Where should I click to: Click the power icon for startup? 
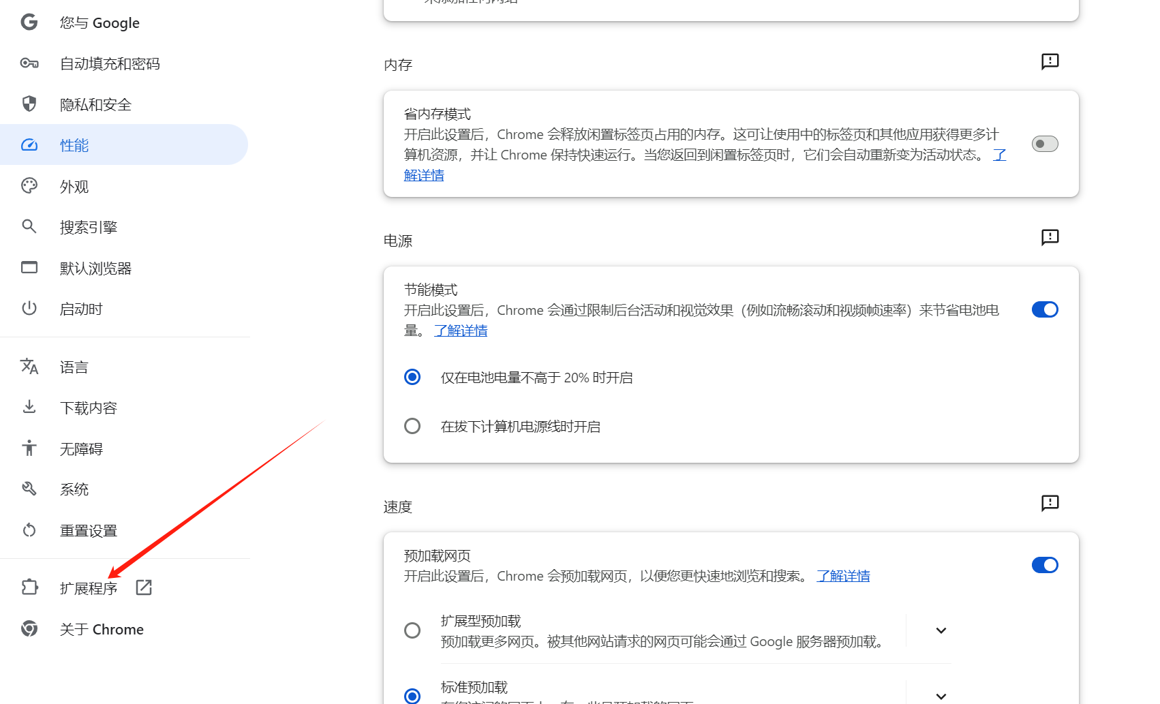click(29, 308)
